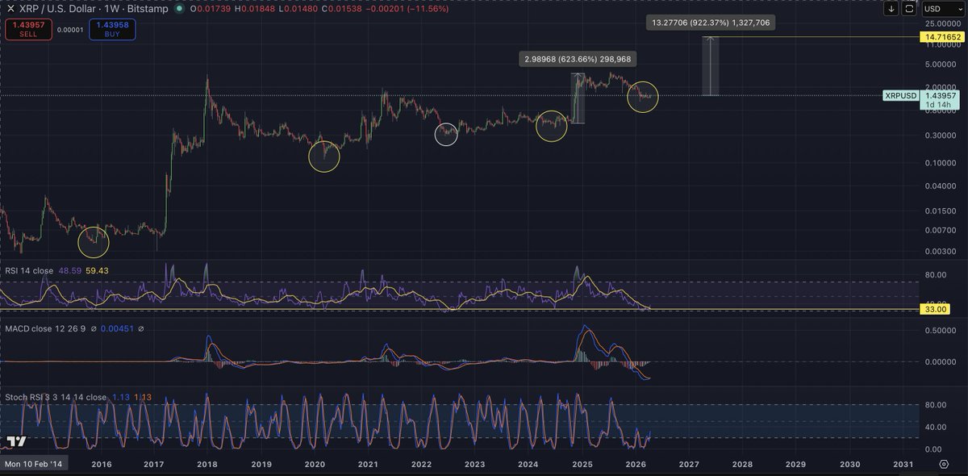The image size is (968, 476).
Task: Select the MACD close 12 26 9 legend
Action: (x=45, y=329)
